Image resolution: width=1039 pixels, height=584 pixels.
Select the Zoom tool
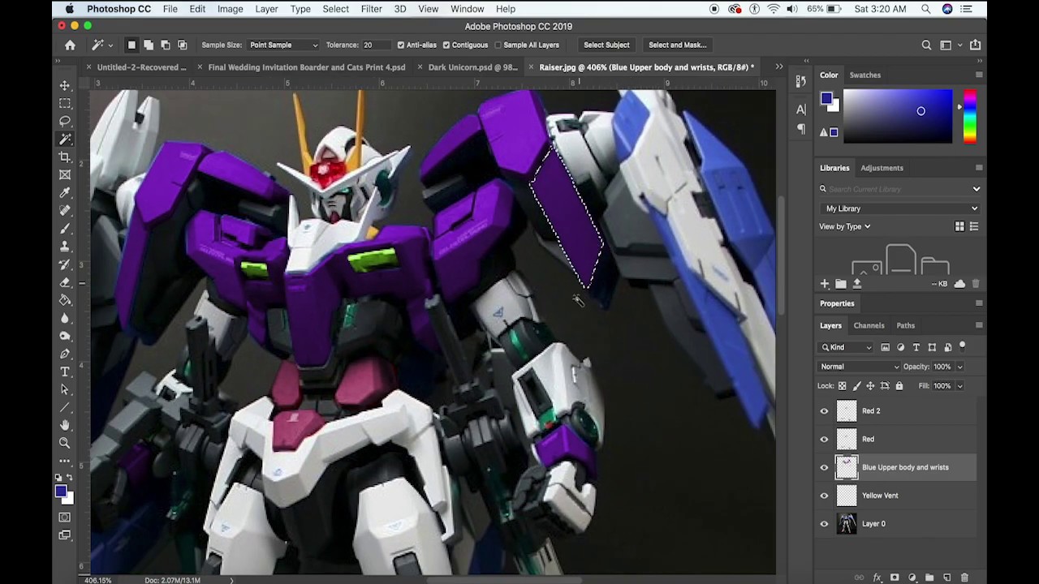point(65,443)
